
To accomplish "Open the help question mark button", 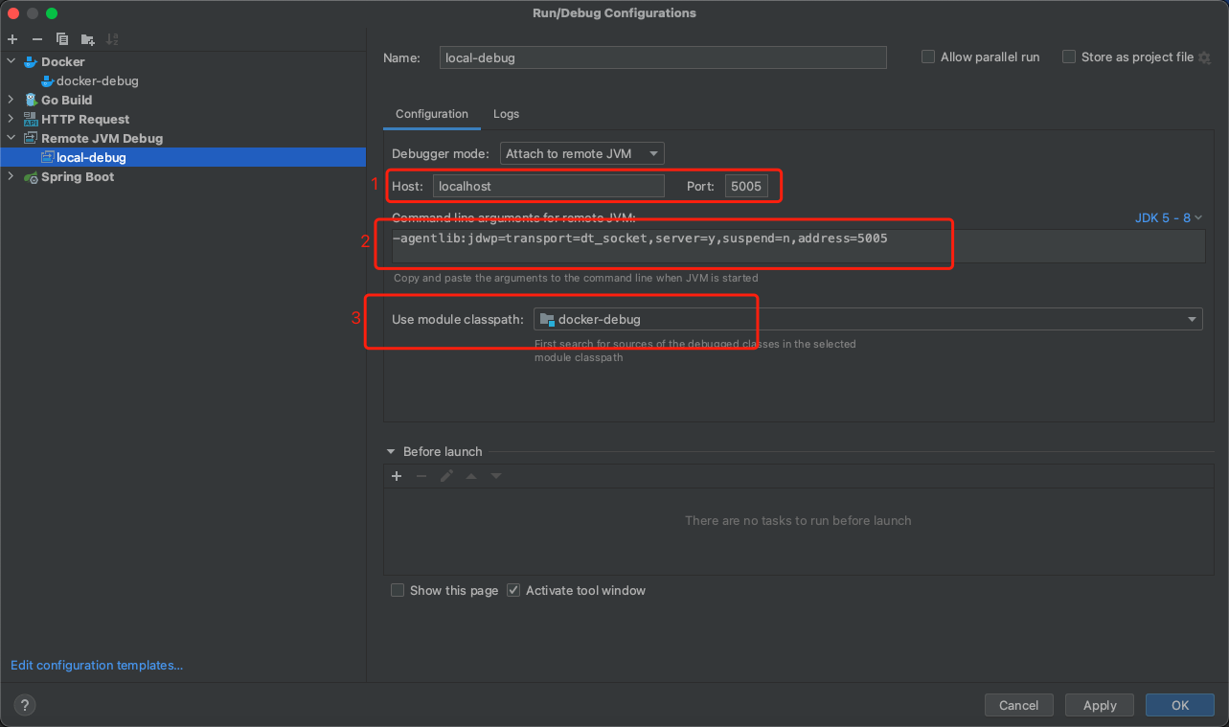I will tap(25, 705).
